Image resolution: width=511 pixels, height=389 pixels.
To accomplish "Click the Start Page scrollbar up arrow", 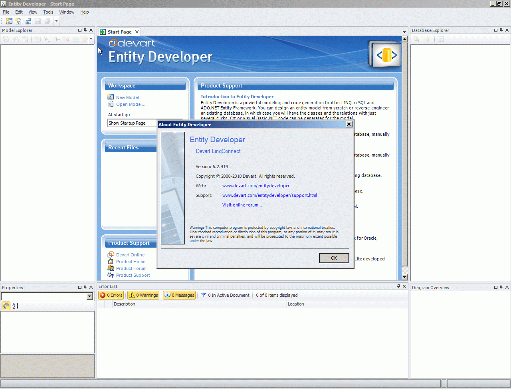I will [404, 39].
